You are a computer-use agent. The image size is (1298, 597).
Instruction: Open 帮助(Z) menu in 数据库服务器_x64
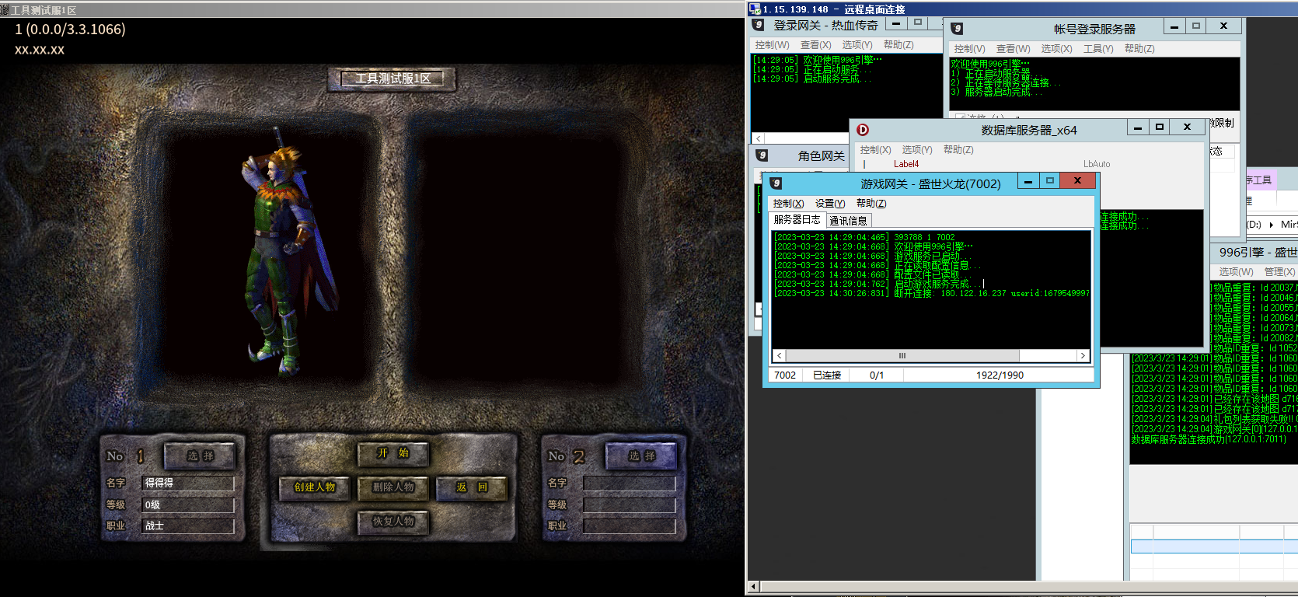[x=958, y=150]
